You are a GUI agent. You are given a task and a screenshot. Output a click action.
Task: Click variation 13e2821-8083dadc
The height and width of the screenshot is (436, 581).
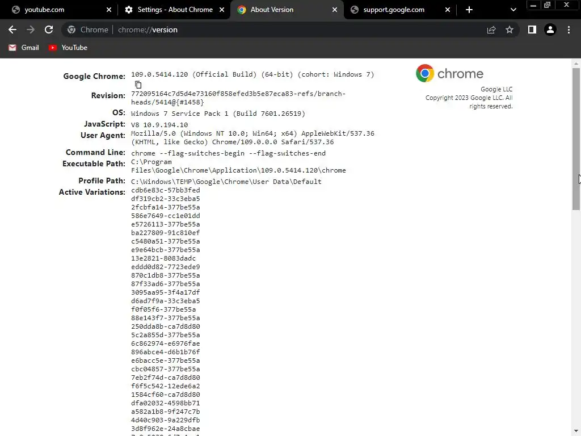coord(163,258)
